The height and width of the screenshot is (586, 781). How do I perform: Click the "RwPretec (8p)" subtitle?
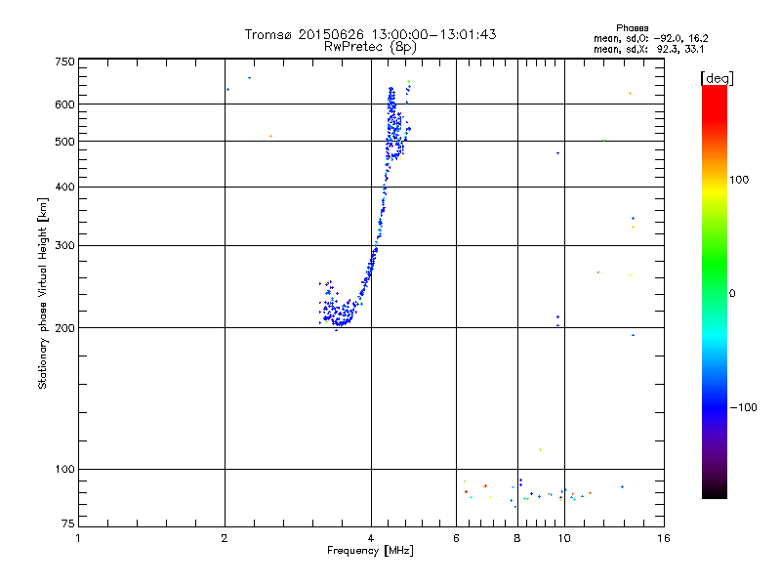(x=370, y=47)
